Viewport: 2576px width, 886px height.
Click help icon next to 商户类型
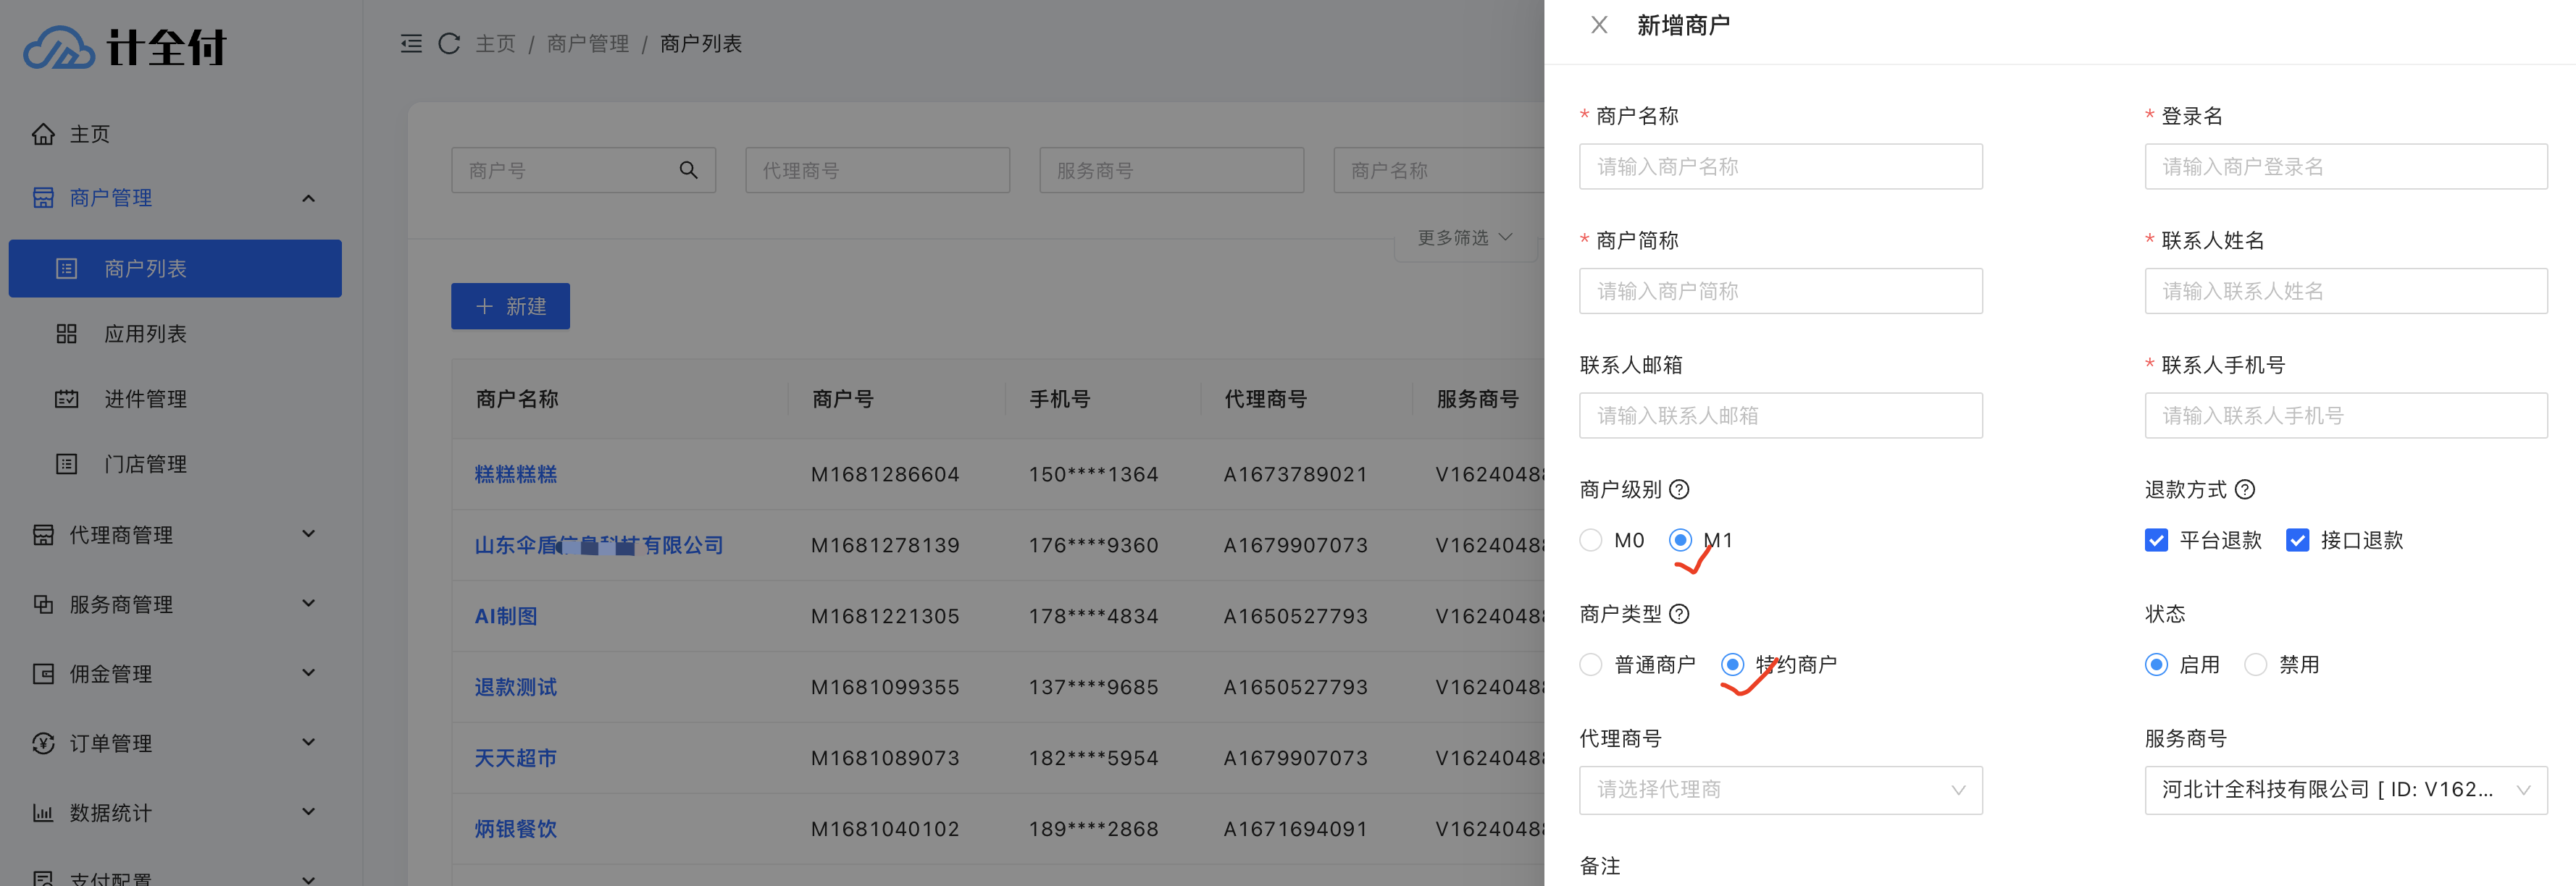tap(1679, 615)
